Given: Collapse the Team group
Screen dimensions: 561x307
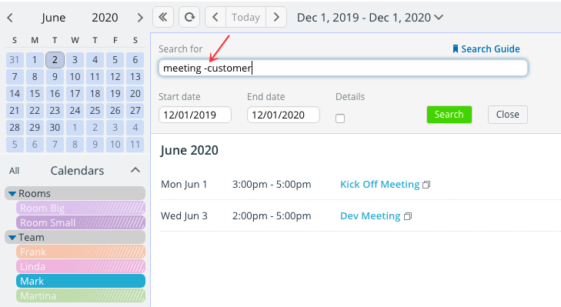Looking at the screenshot, I should coord(12,238).
